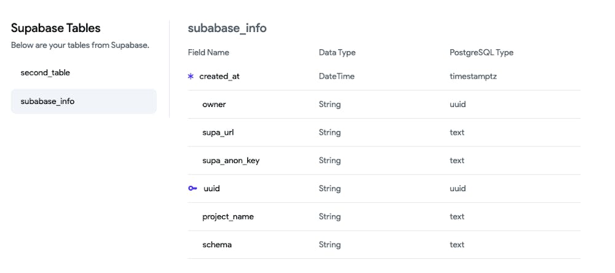Click String data type in schema row

pos(330,245)
